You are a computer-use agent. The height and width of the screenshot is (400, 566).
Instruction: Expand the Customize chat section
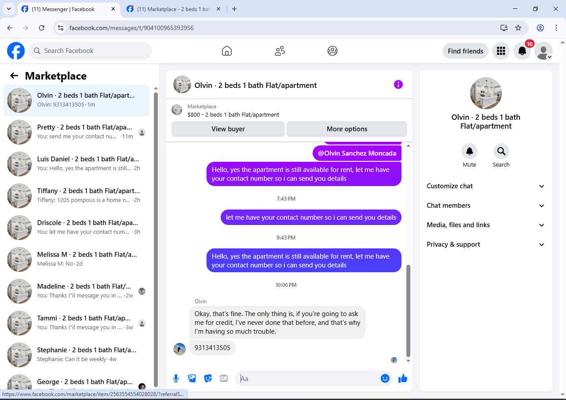(x=486, y=186)
